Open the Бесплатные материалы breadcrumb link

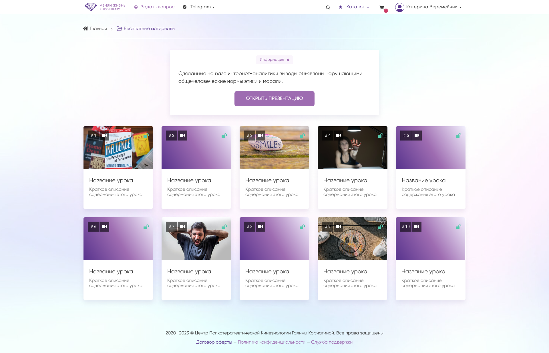point(149,29)
